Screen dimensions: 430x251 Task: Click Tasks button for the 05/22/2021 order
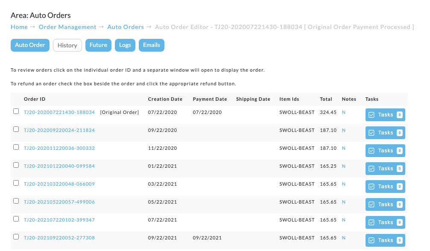(385, 204)
